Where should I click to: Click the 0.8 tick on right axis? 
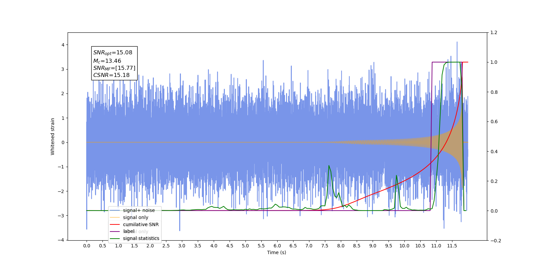click(x=494, y=92)
